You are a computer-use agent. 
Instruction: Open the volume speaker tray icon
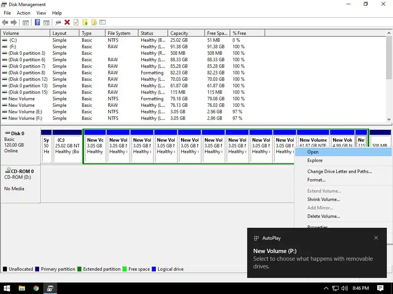pyautogui.click(x=345, y=288)
